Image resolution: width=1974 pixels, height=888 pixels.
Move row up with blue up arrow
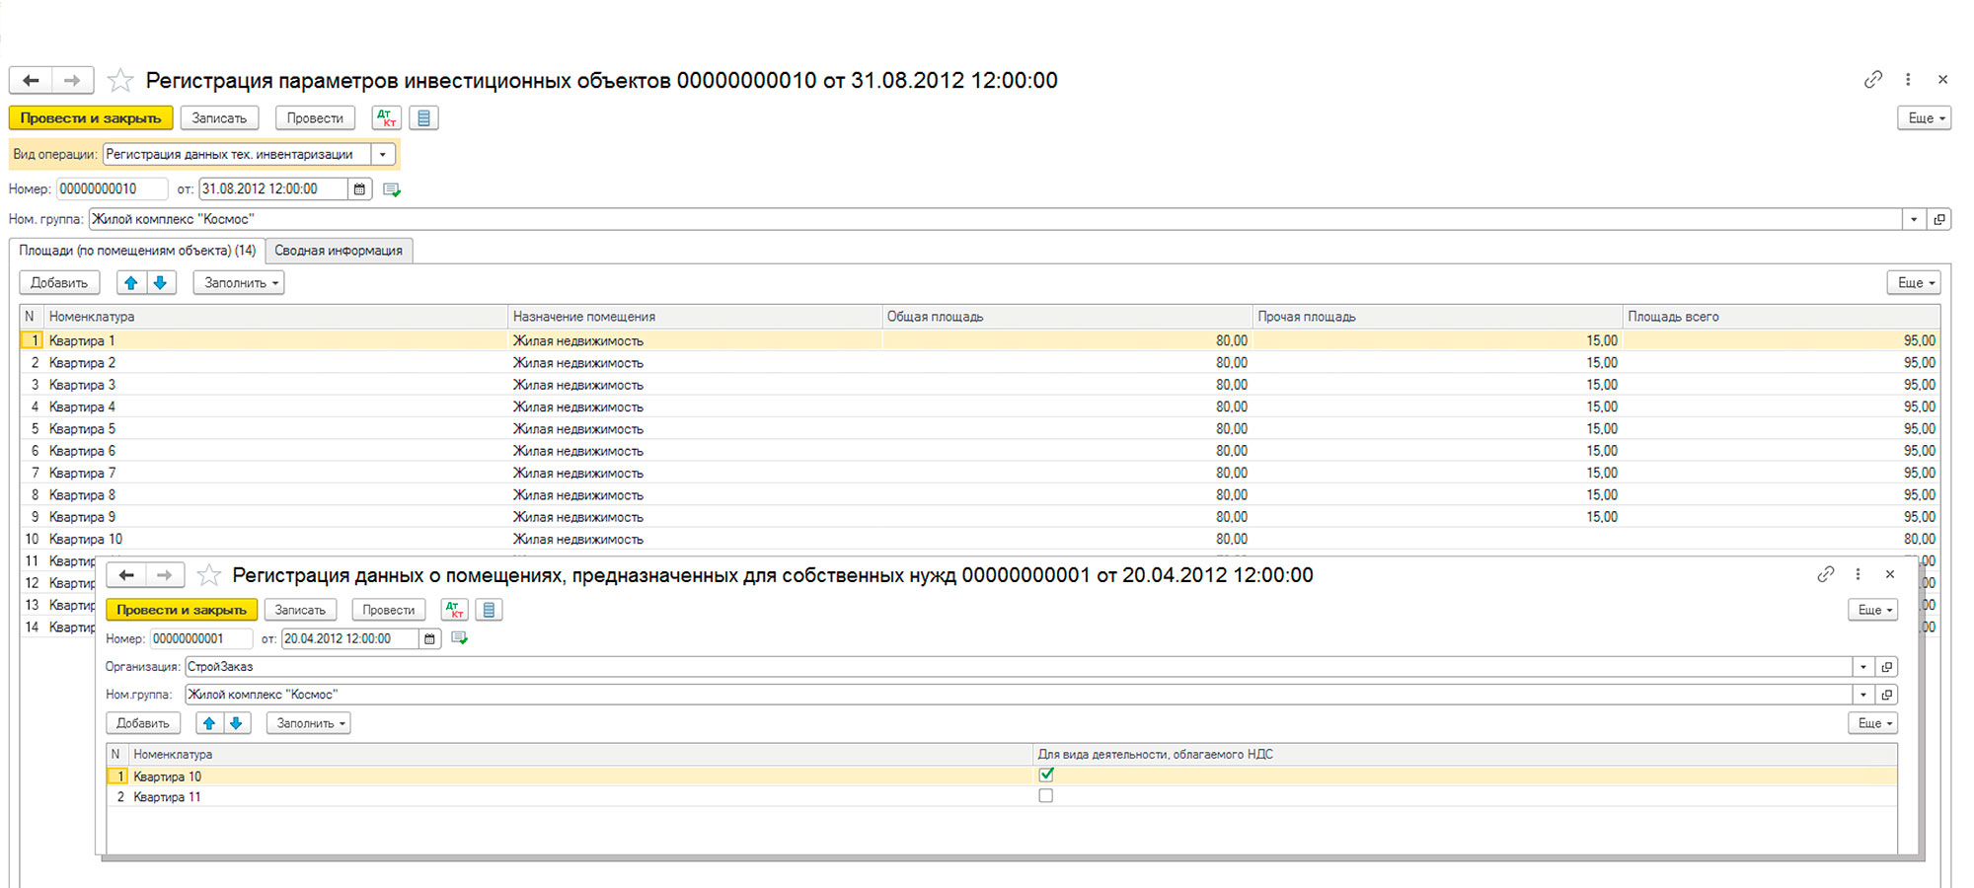pyautogui.click(x=131, y=283)
